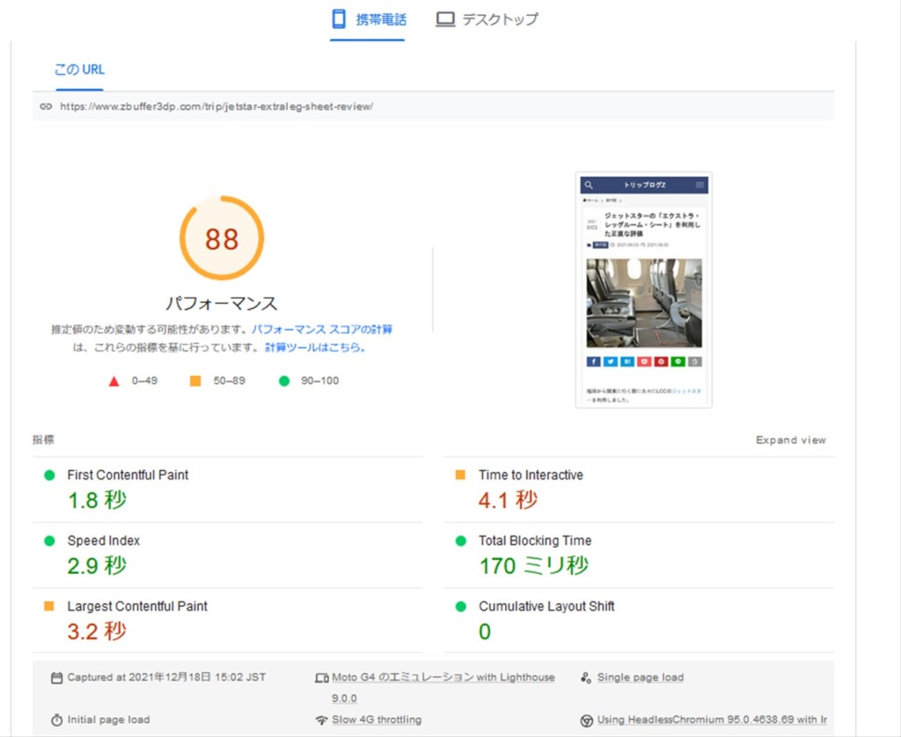The width and height of the screenshot is (901, 737).
Task: Click the icon beside Single page load
Action: pos(586,678)
